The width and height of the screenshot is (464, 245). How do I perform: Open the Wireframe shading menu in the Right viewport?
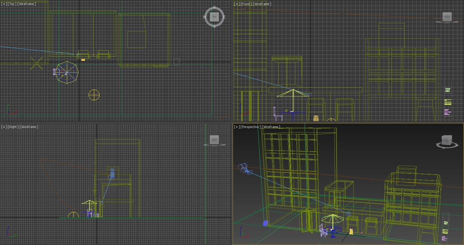click(x=29, y=127)
